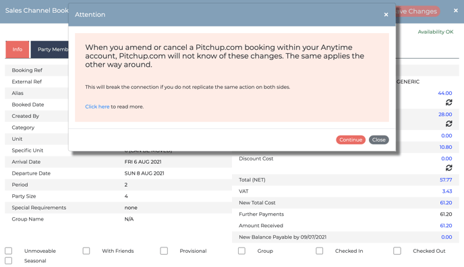Refresh the 28.00 cost value
Image resolution: width=464 pixels, height=267 pixels.
[x=449, y=123]
